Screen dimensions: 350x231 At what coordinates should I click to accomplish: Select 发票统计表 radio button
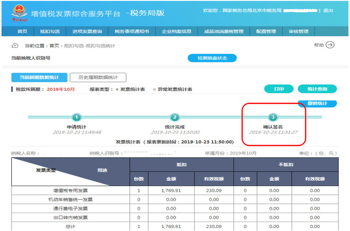pos(117,89)
